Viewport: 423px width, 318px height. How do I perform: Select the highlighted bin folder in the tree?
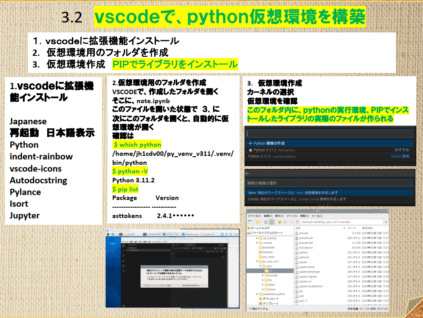270,271
